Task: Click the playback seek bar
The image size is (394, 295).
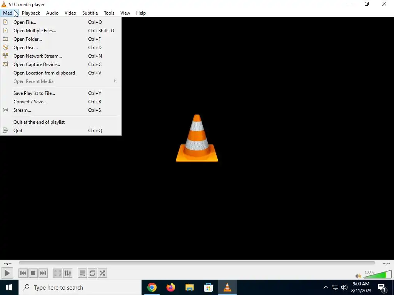Action: click(197, 263)
